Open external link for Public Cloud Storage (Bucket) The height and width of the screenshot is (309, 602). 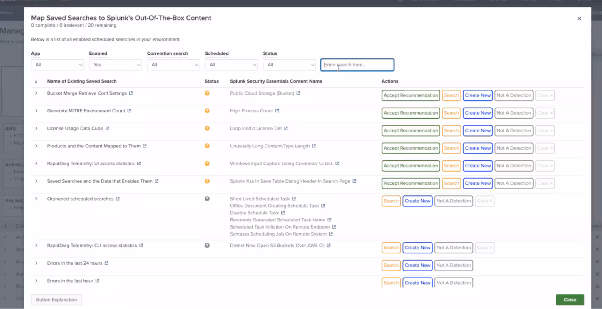298,93
